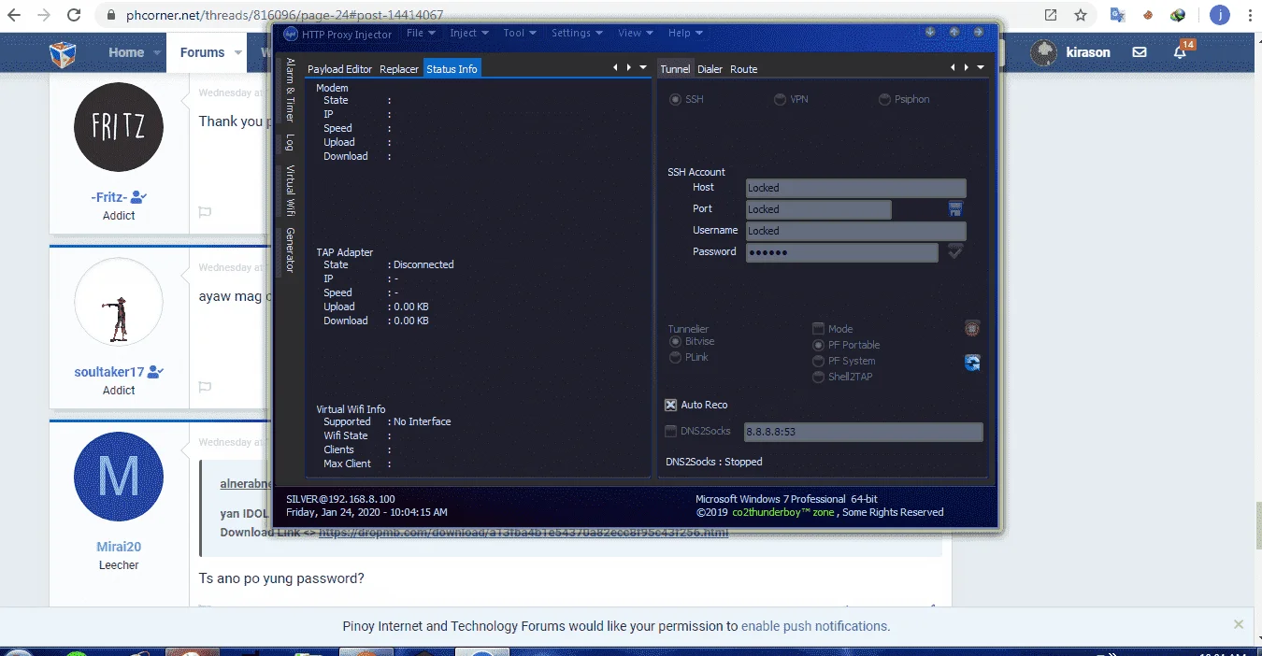Click the down arrow button in the Injector title bar
Image resolution: width=1262 pixels, height=656 pixels.
pos(931,32)
